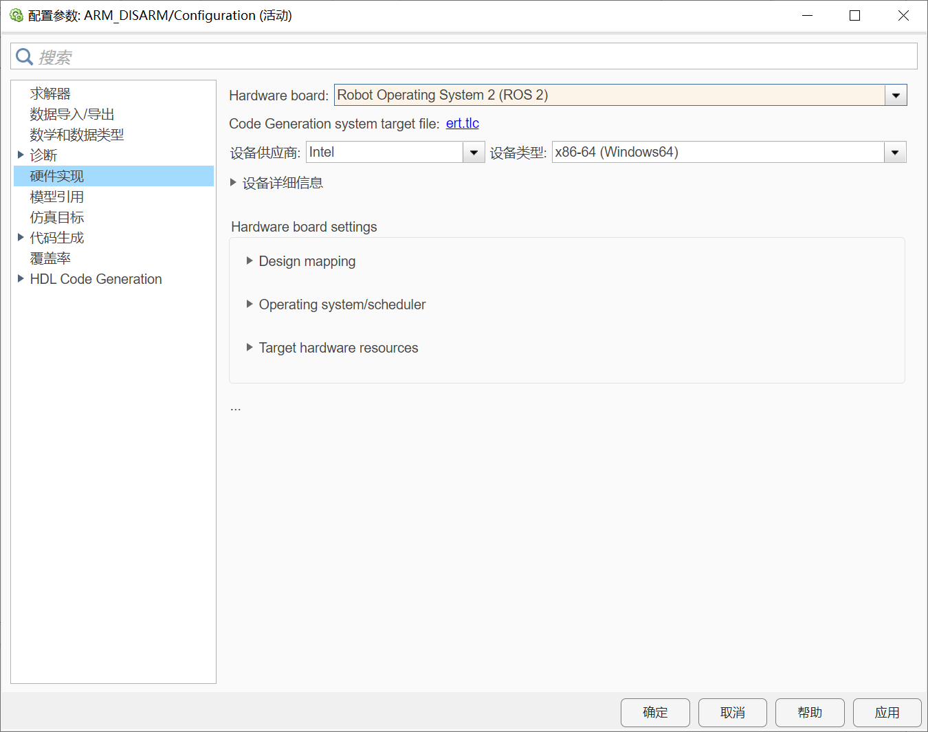
Task: Select 模型引用 in the sidebar
Action: coord(57,197)
